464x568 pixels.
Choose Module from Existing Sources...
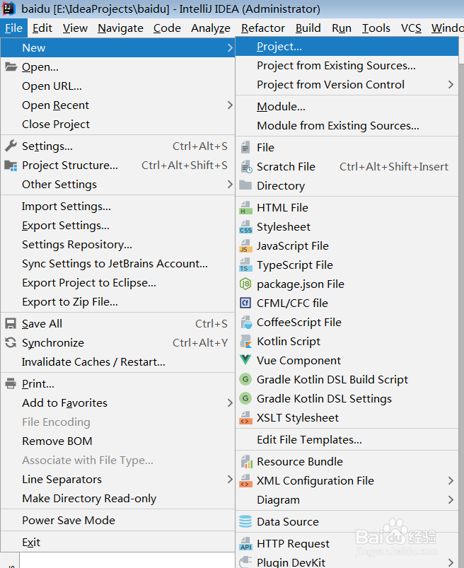click(x=347, y=126)
